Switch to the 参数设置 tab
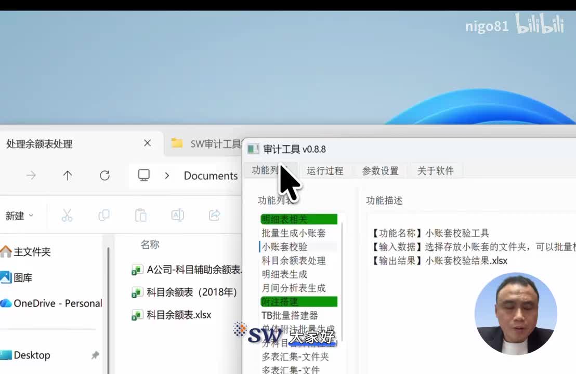The height and width of the screenshot is (374, 576). [380, 171]
